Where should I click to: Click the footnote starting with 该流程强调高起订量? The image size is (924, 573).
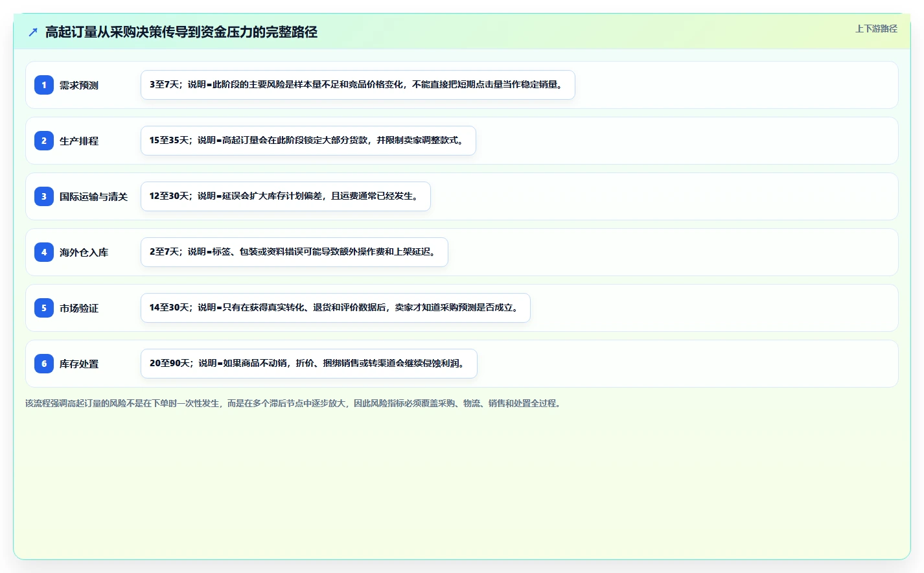(x=294, y=403)
